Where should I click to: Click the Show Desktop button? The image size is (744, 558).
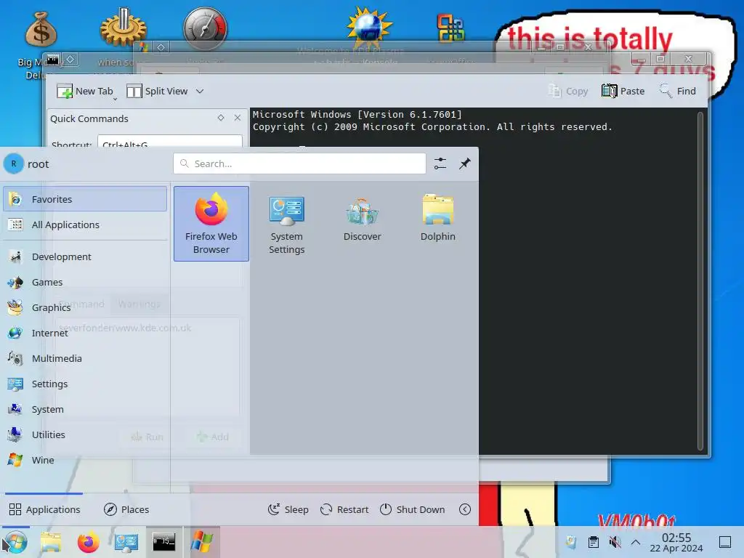pyautogui.click(x=725, y=542)
